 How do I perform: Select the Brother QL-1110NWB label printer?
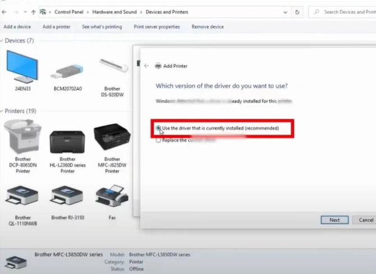point(22,196)
